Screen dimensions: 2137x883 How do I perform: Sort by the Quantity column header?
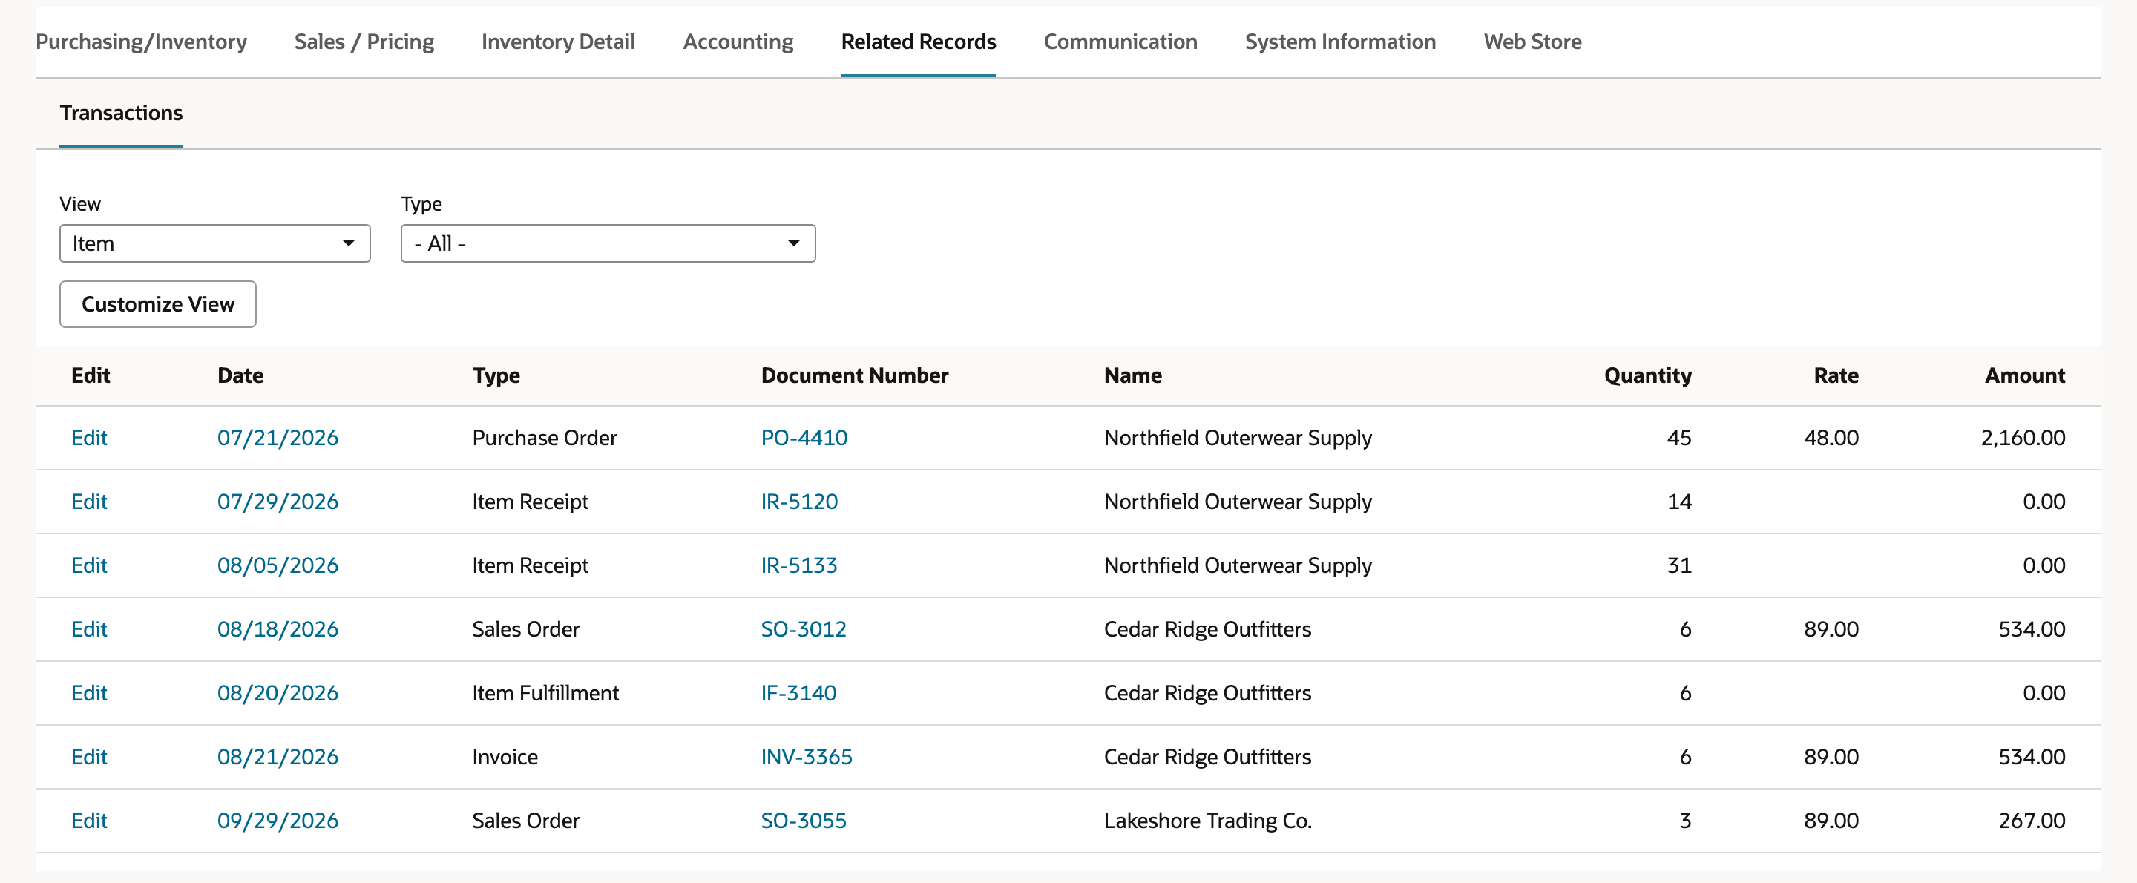(x=1647, y=375)
